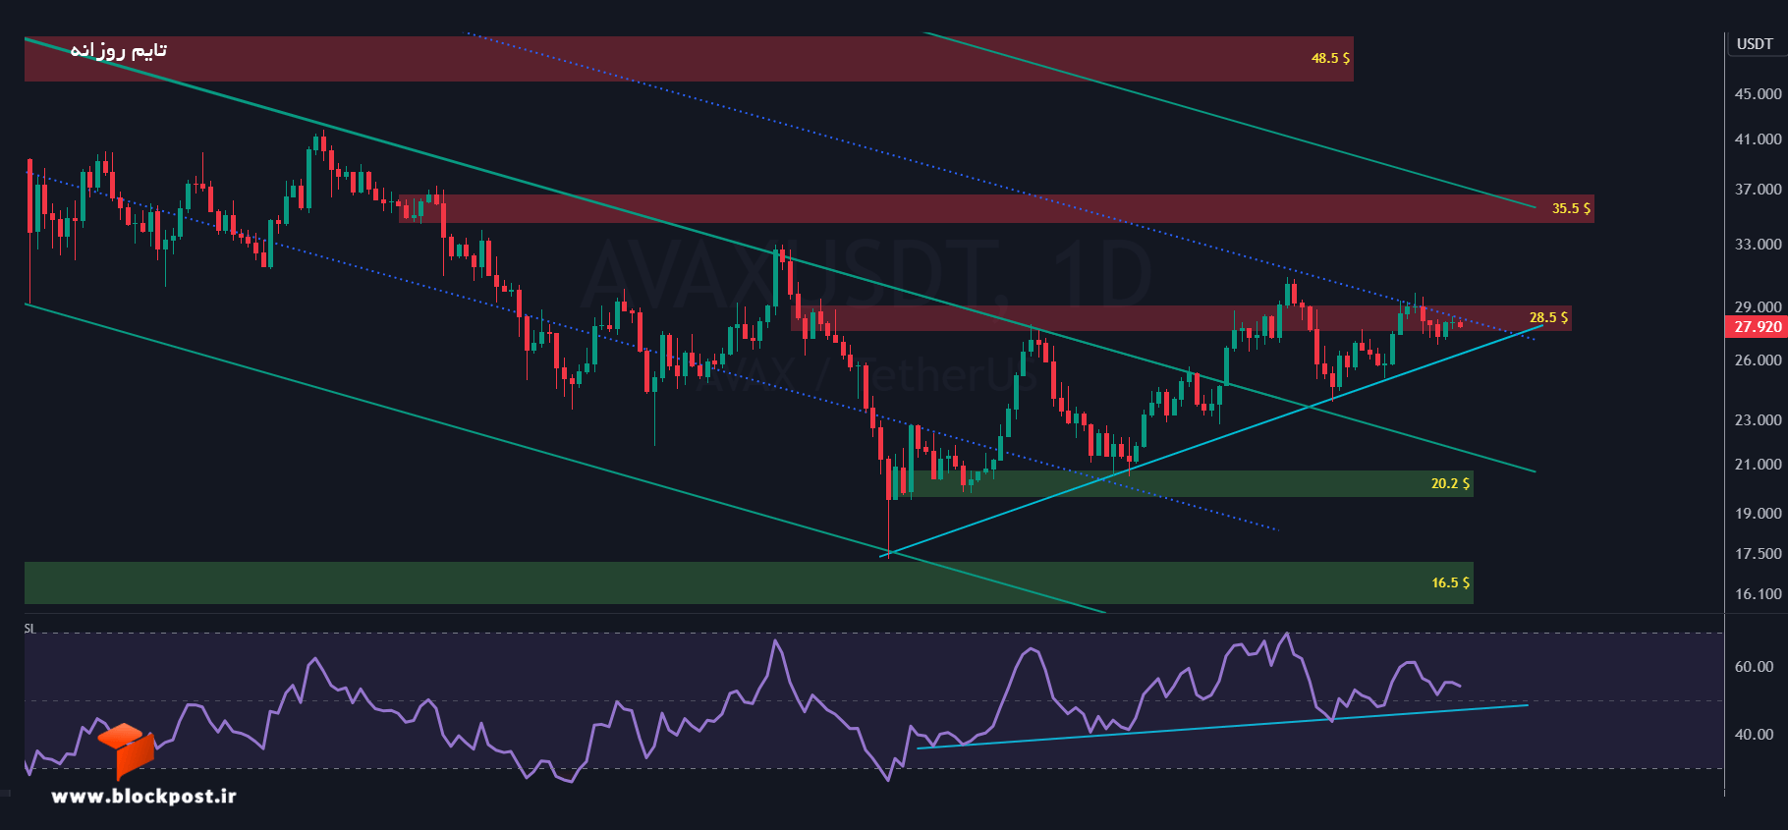Click the AVAXUSDT, 1D watermark
The image size is (1788, 830).
867,275
